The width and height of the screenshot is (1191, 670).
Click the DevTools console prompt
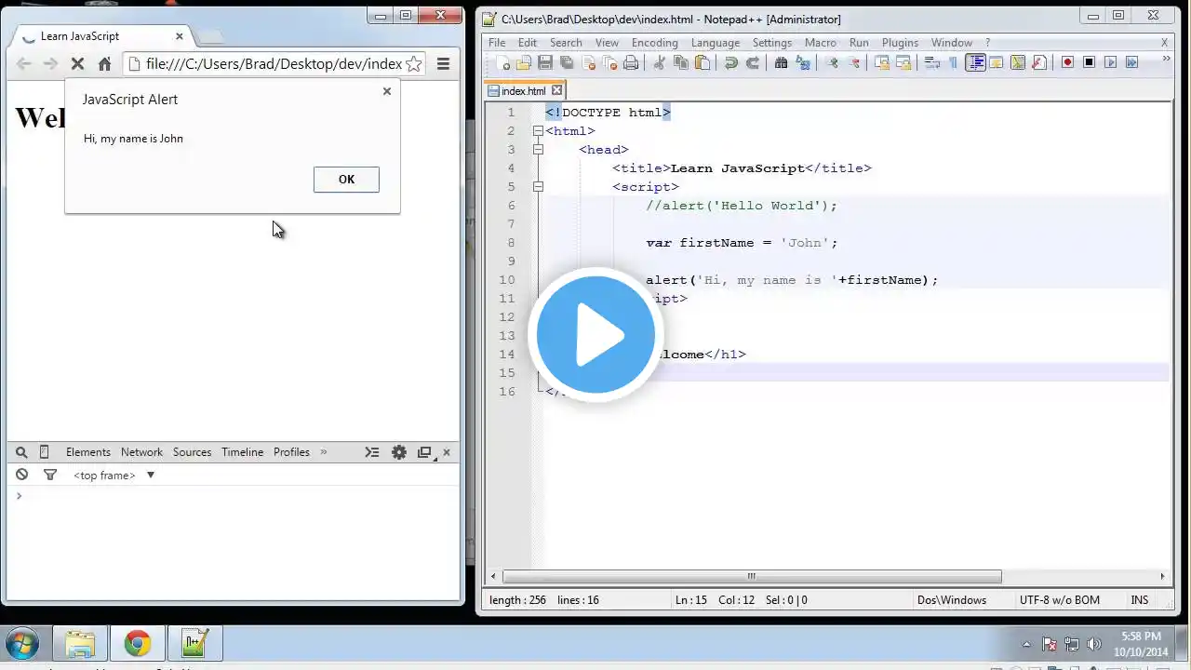click(x=233, y=496)
